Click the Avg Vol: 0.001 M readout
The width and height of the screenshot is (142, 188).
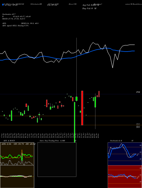(x=91, y=5)
